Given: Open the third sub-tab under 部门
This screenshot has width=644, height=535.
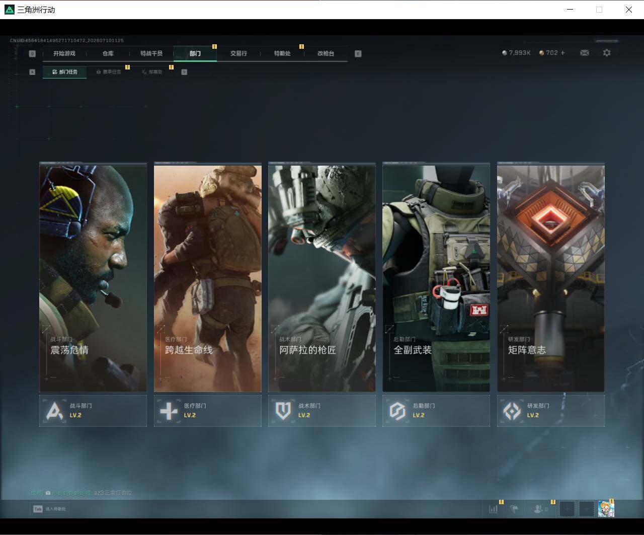Looking at the screenshot, I should pos(152,72).
